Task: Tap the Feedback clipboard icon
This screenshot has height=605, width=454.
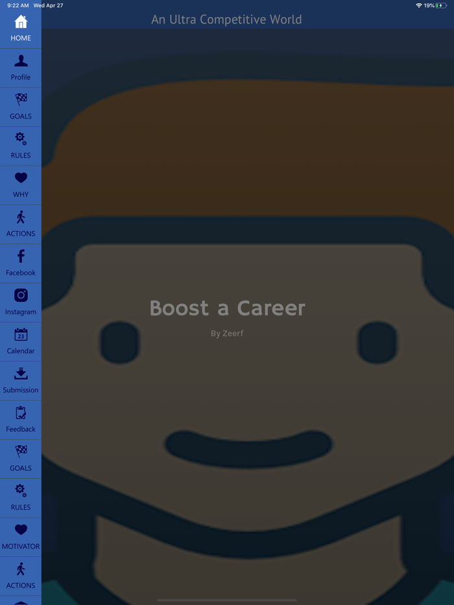Action: [x=21, y=413]
